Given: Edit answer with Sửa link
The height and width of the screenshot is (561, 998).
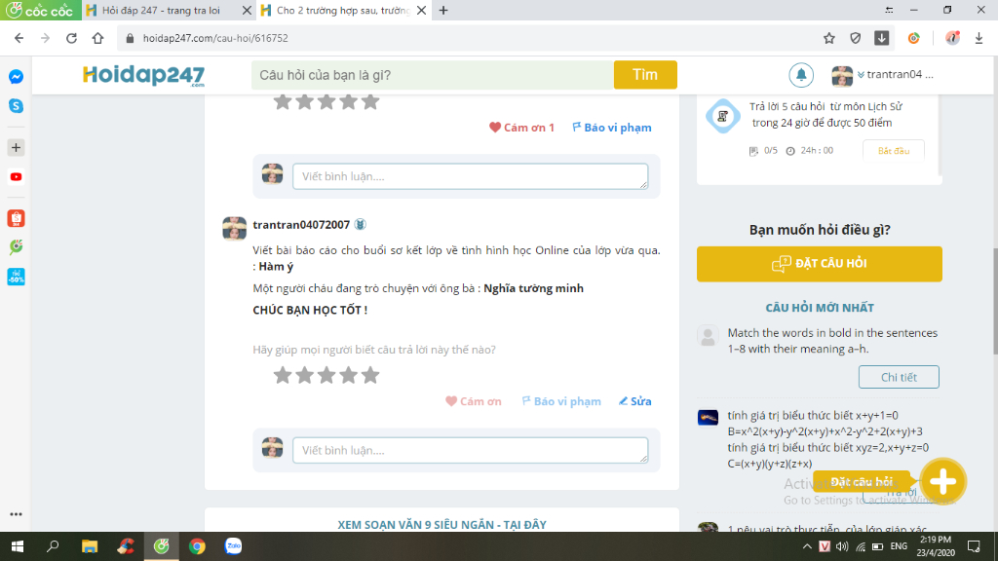Looking at the screenshot, I should [x=635, y=401].
